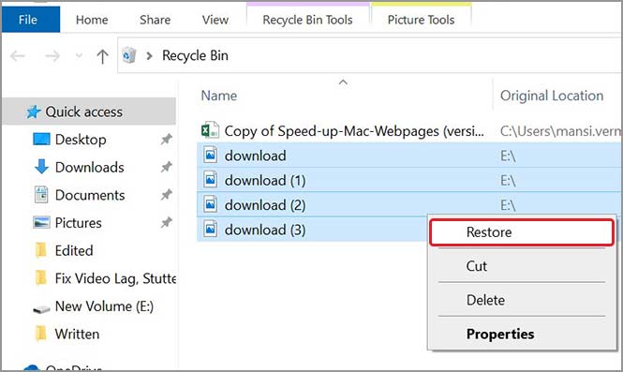Click the New Volume drive icon
Viewport: 623px width, 372px height.
pyautogui.click(x=41, y=309)
